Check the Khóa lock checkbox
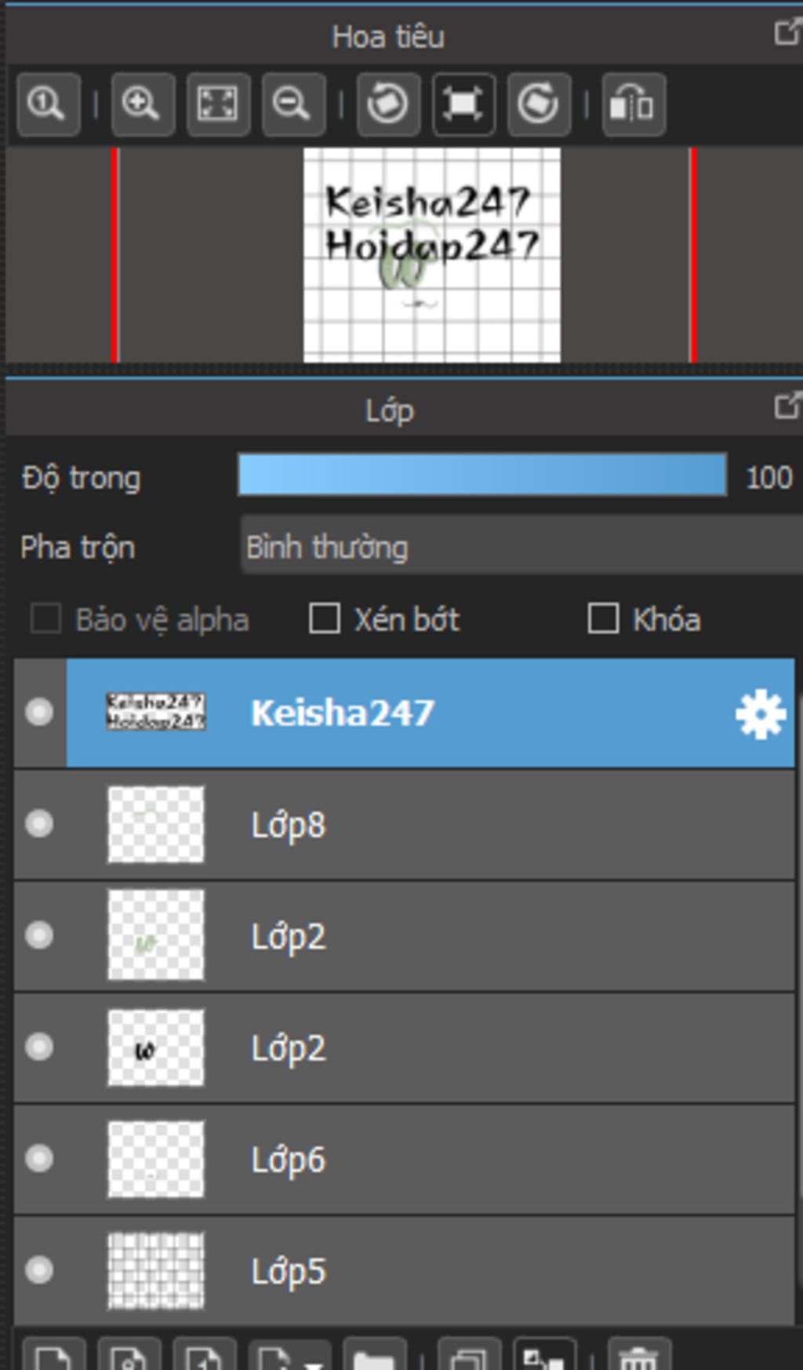The width and height of the screenshot is (803, 1370). pyautogui.click(x=603, y=618)
